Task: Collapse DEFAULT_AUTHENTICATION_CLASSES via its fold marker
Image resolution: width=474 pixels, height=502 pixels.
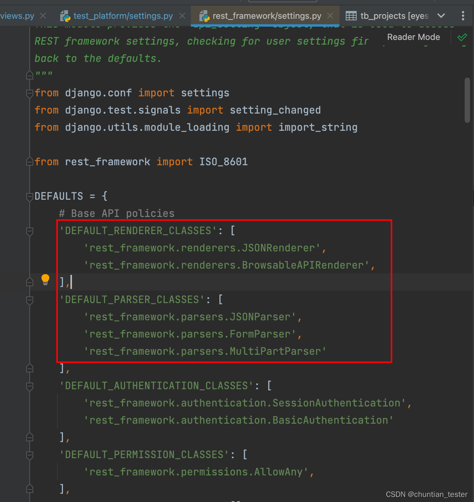Action: pos(29,386)
